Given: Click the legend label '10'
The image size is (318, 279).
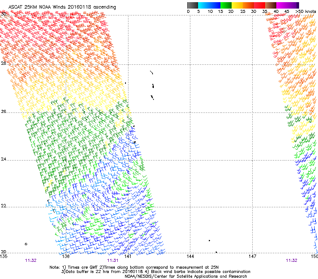Looking at the screenshot, I should [210, 11].
